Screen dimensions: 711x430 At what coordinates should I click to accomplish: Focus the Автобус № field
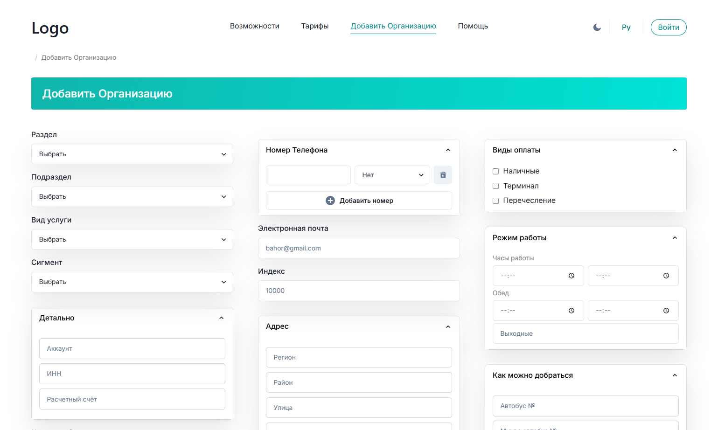(x=586, y=406)
